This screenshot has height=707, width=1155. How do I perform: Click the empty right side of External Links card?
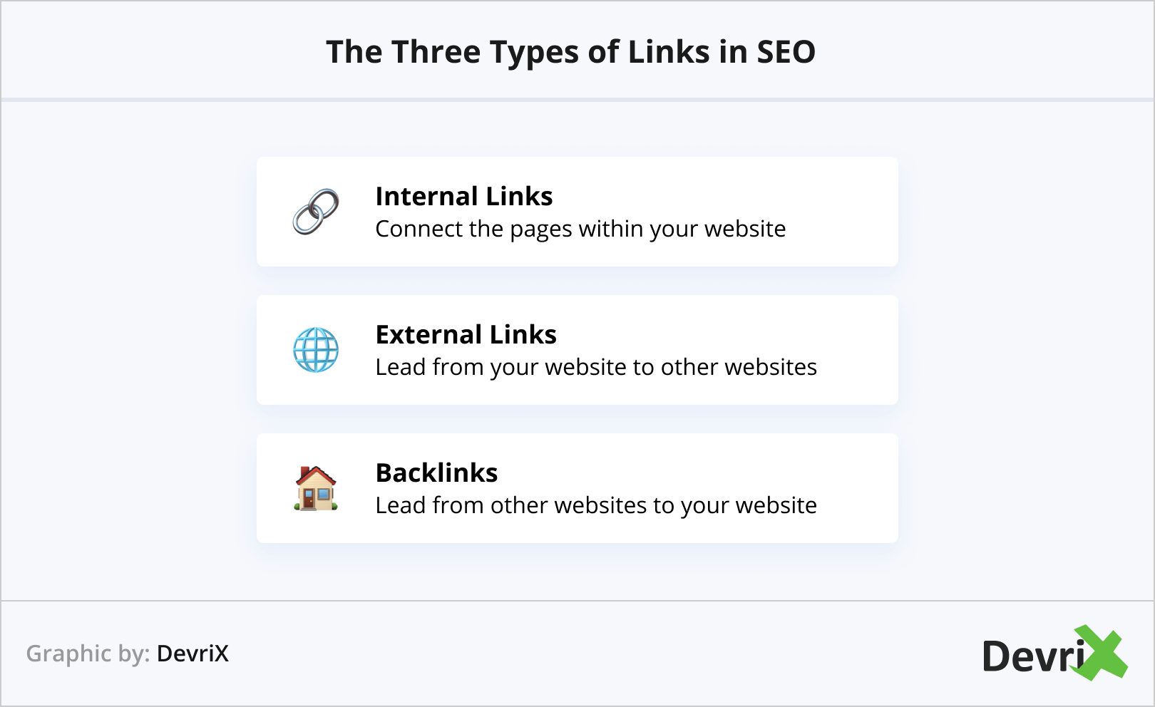[x=859, y=350]
